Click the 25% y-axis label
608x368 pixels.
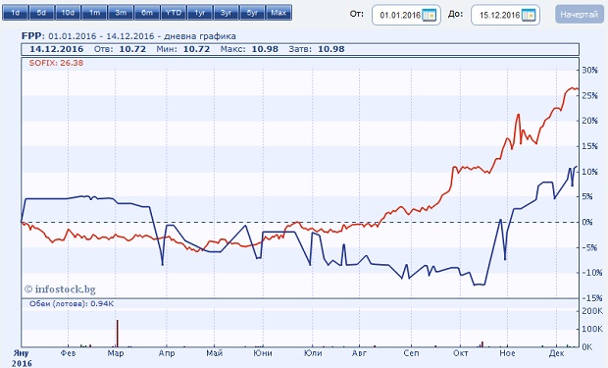pyautogui.click(x=589, y=95)
